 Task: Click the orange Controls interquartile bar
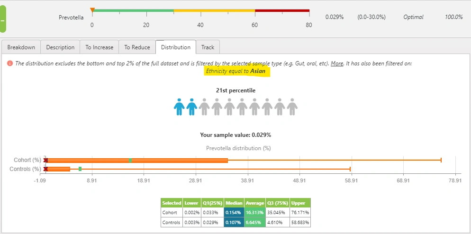point(58,169)
